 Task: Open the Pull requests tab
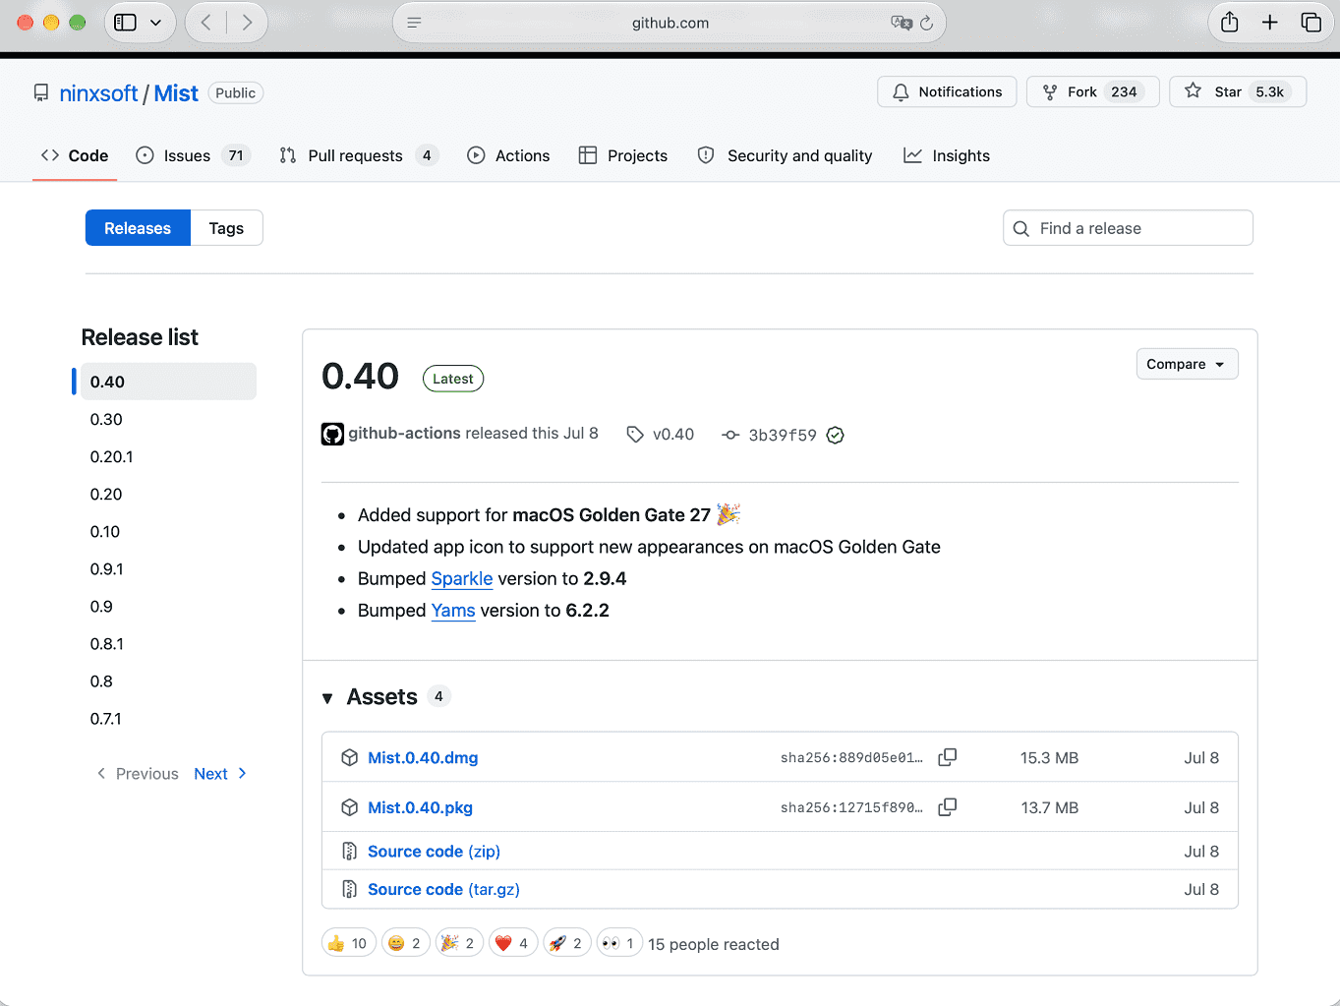click(358, 155)
